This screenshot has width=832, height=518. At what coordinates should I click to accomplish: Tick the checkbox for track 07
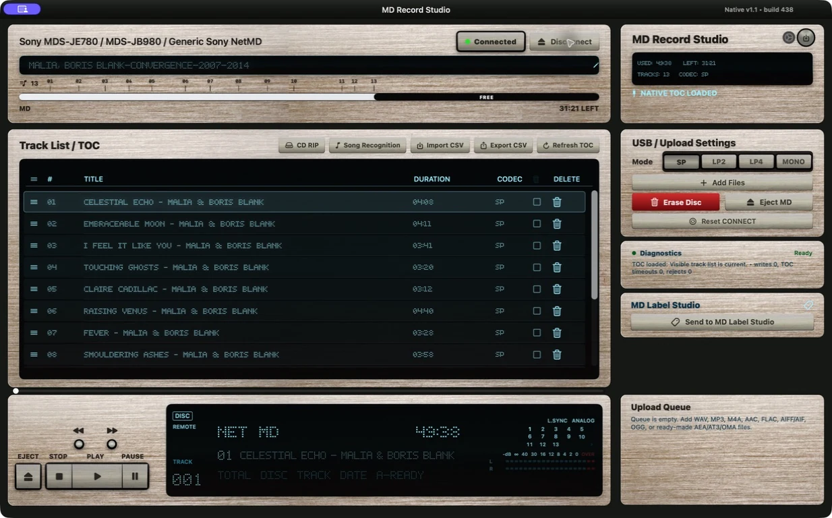click(537, 333)
